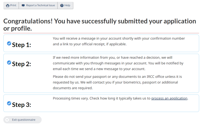Open Report a Technical Issue
203x125 pixels.
pyautogui.click(x=38, y=5)
